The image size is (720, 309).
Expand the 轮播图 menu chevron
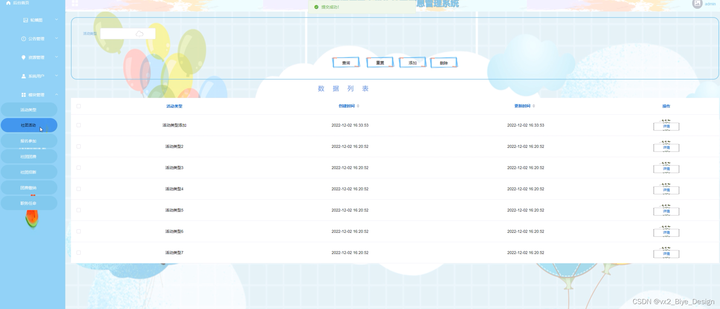click(x=57, y=20)
